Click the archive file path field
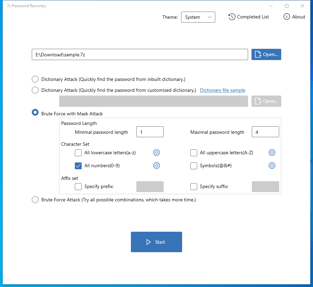313x287 pixels. 140,54
